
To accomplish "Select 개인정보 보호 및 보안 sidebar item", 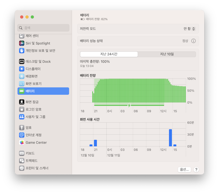I will click(43, 50).
